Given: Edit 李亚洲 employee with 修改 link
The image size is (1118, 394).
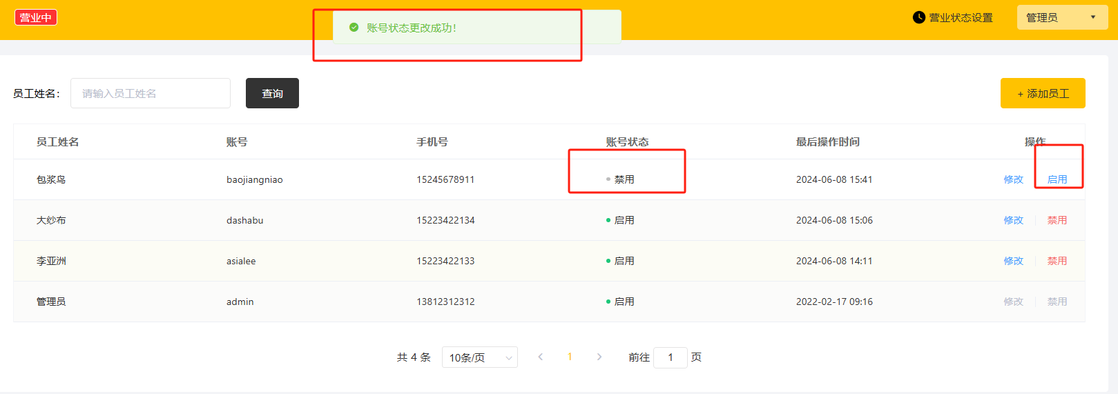Looking at the screenshot, I should coord(1013,261).
